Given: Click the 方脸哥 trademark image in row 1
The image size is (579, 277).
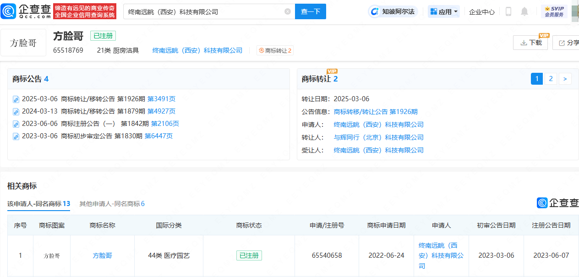Looking at the screenshot, I should click(52, 256).
